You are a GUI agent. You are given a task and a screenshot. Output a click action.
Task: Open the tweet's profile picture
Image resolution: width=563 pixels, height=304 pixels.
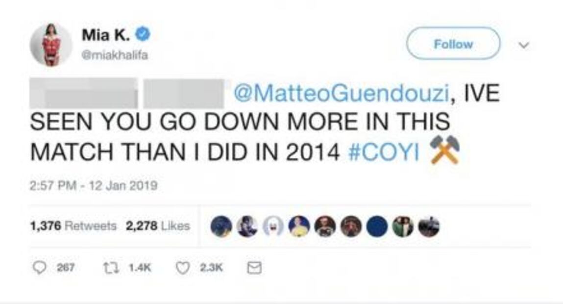(x=51, y=45)
